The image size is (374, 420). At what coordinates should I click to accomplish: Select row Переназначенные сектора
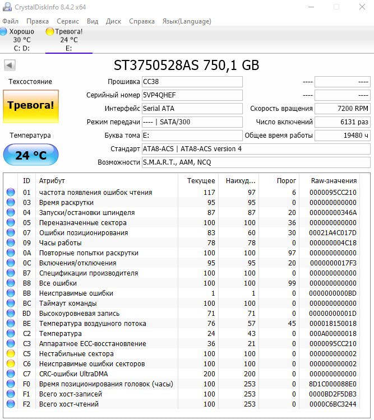[182, 222]
